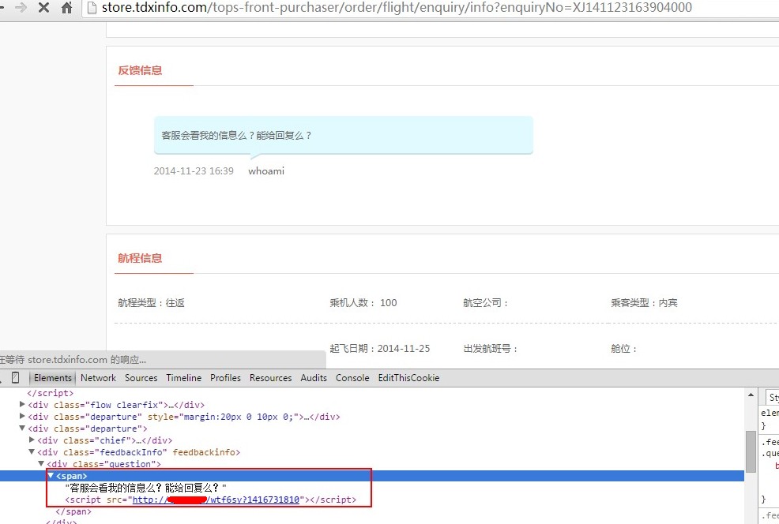Image resolution: width=779 pixels, height=524 pixels.
Task: Click the Styles pane scrollbar thumb
Action: [x=751, y=451]
